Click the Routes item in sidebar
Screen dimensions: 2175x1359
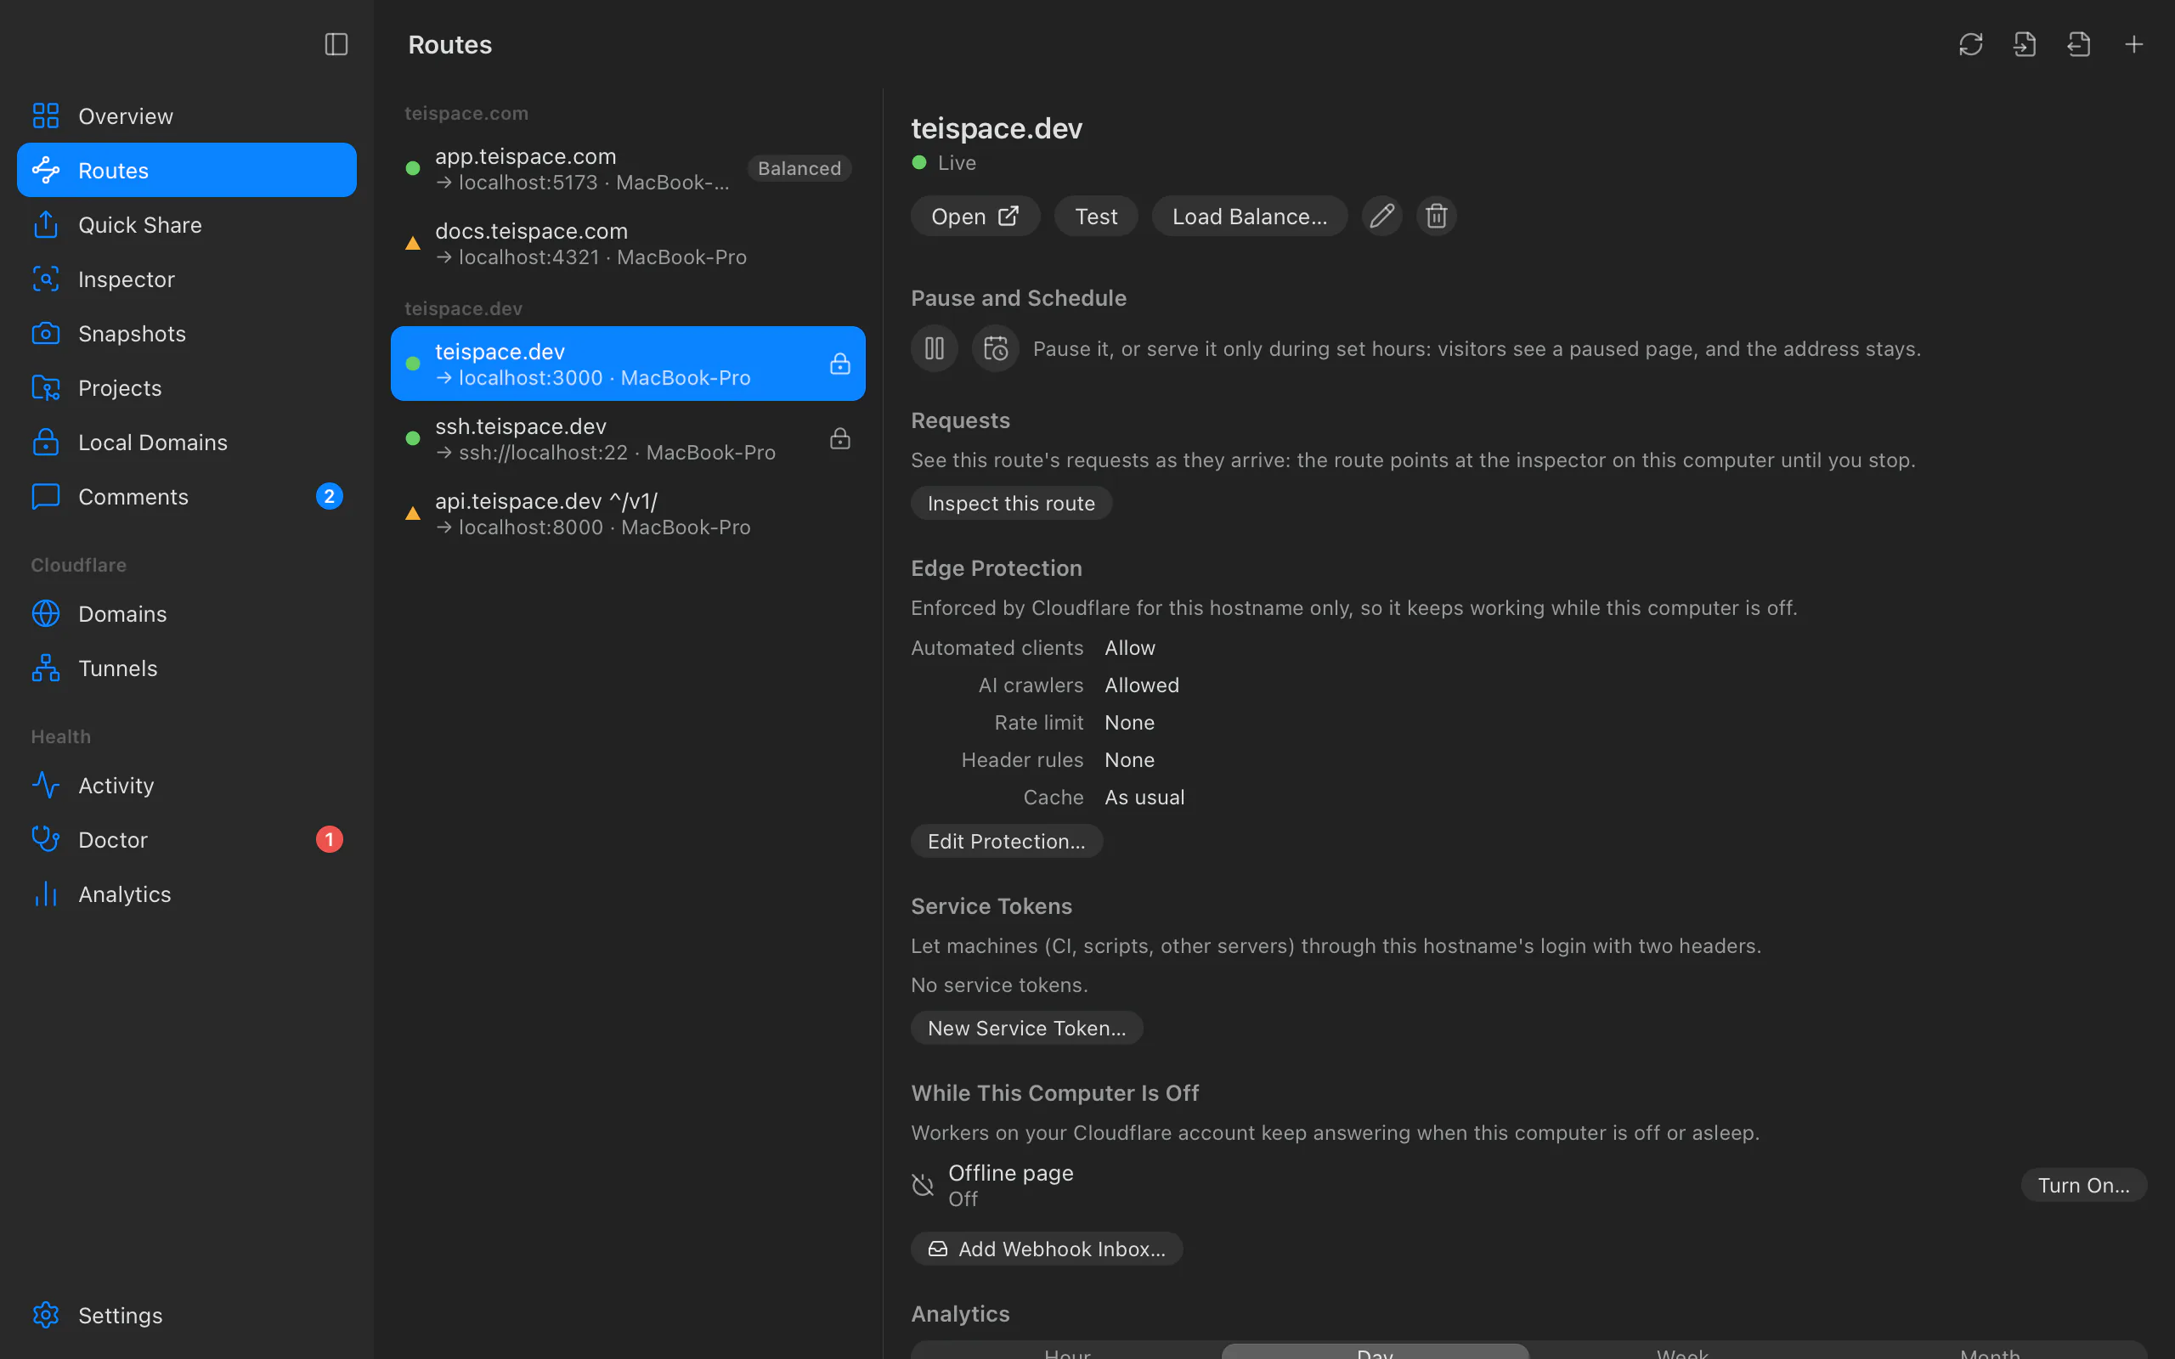[187, 170]
